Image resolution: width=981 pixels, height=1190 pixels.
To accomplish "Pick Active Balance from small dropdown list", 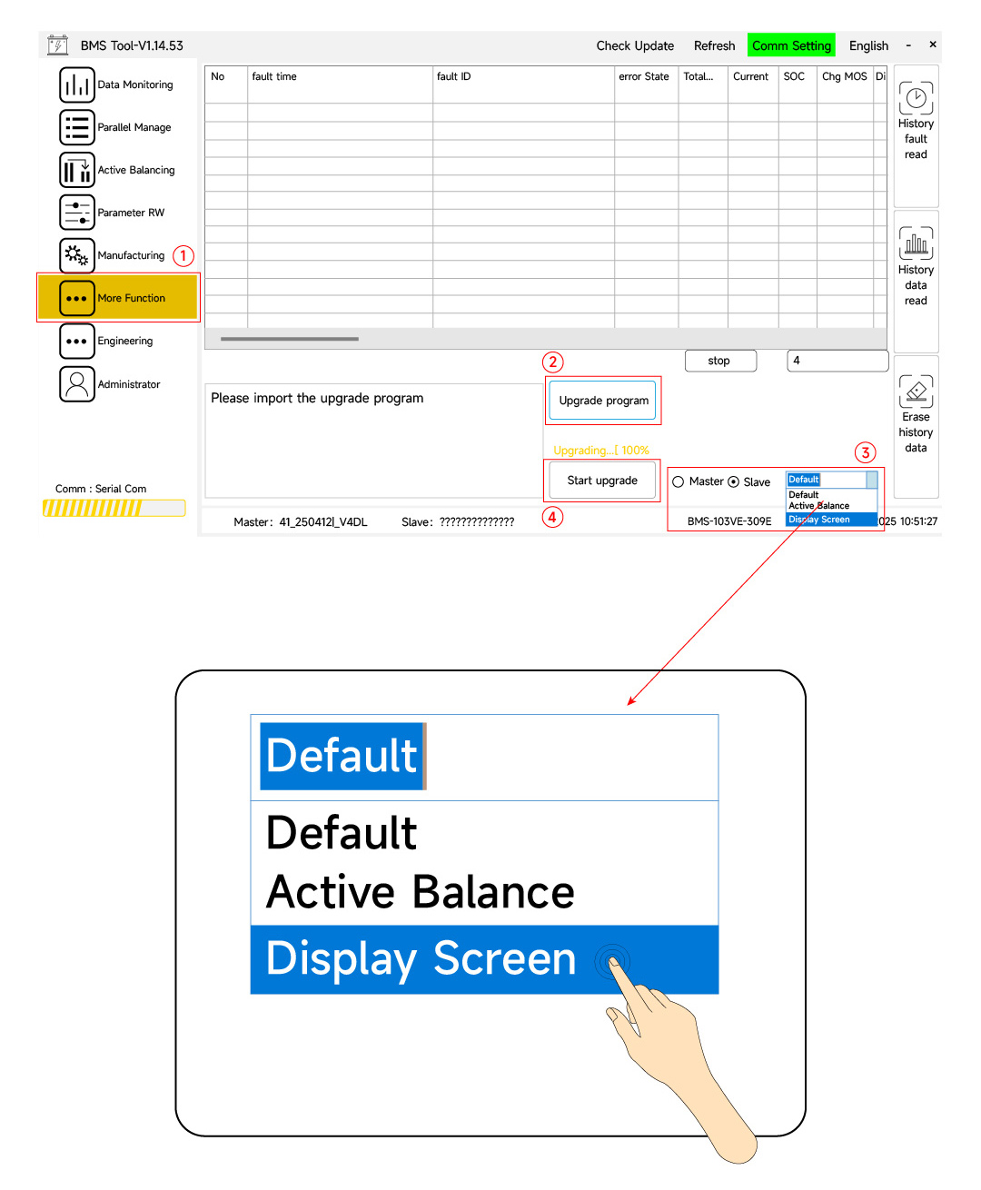I will pos(819,506).
